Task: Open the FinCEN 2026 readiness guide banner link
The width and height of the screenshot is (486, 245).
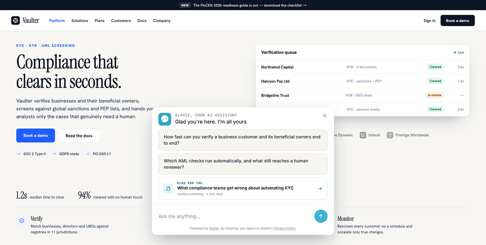Action: pos(250,5)
